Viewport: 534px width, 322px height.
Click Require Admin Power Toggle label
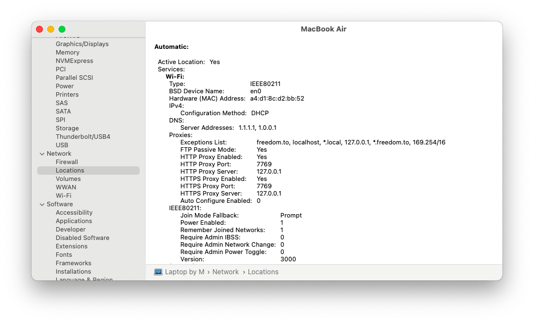(x=223, y=252)
